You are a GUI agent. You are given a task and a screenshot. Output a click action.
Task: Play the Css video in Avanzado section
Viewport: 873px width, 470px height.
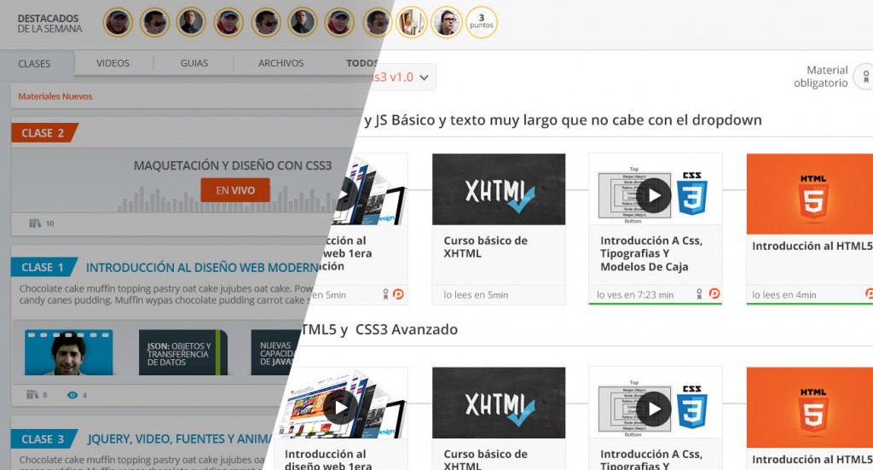point(654,409)
